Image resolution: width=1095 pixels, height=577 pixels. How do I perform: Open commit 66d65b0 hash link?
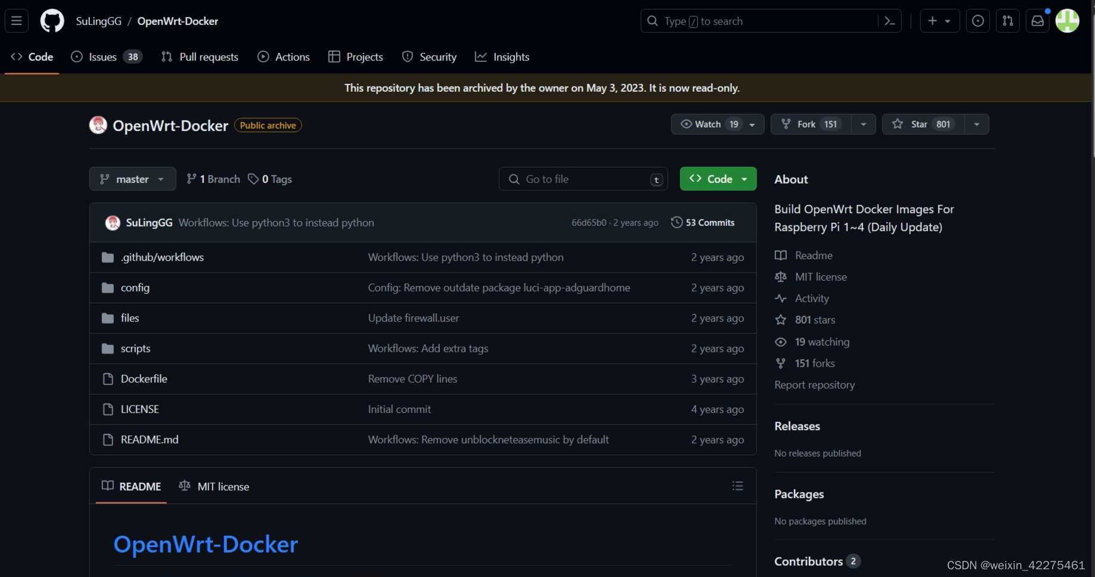click(x=588, y=223)
